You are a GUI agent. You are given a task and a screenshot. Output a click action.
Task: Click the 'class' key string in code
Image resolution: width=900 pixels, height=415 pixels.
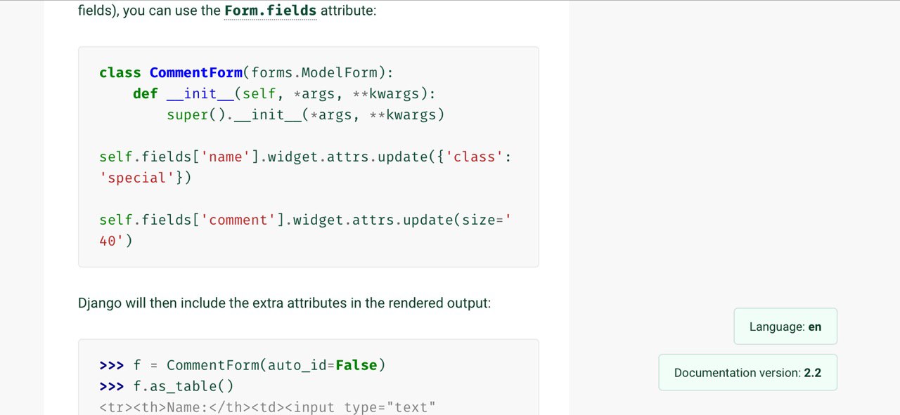(x=475, y=157)
